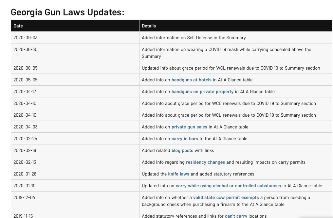Click the Updated info about grace period text

(231, 68)
